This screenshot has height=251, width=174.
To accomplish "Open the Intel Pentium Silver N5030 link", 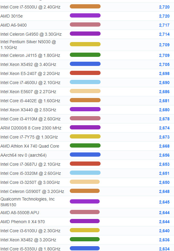I will [x=28, y=45].
